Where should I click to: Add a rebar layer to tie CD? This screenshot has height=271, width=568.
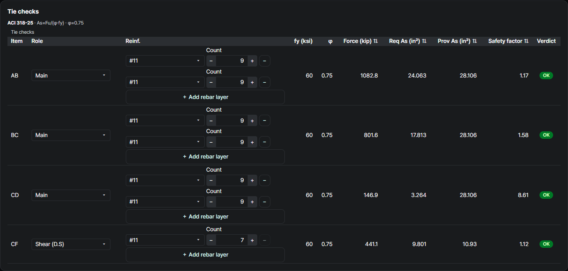click(x=205, y=217)
